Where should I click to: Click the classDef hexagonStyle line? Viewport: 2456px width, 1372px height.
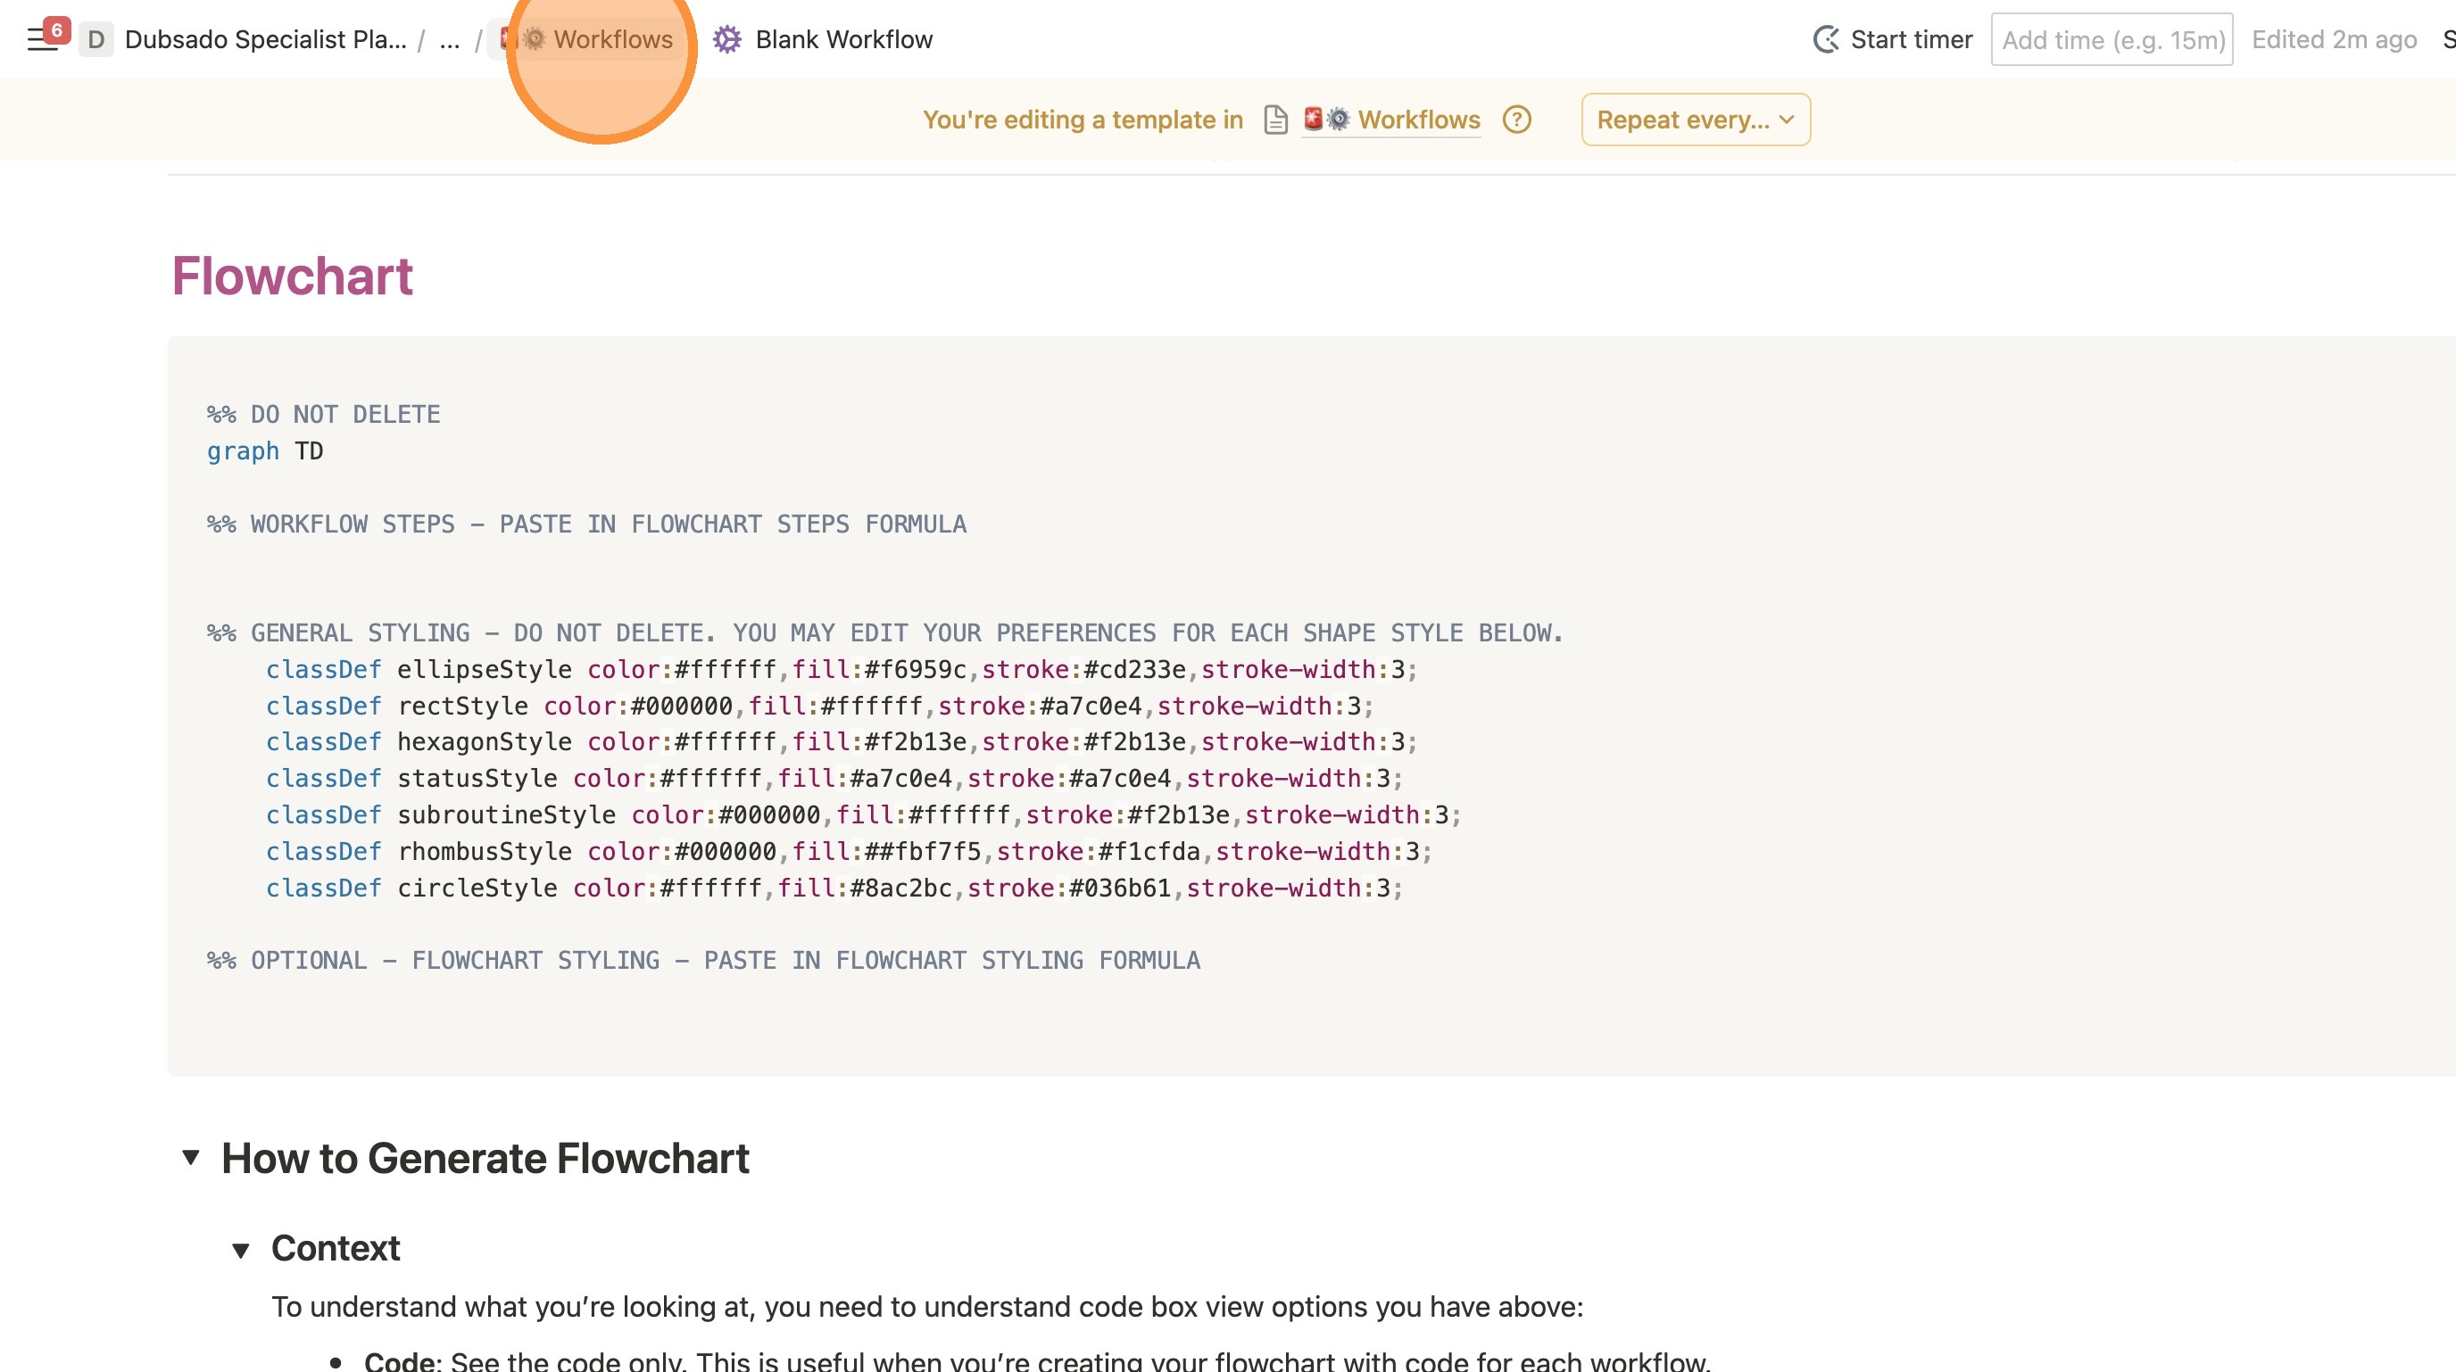(842, 742)
